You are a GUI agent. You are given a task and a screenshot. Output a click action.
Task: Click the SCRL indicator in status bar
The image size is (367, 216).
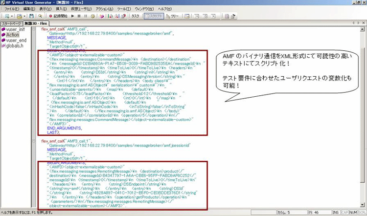362,212
